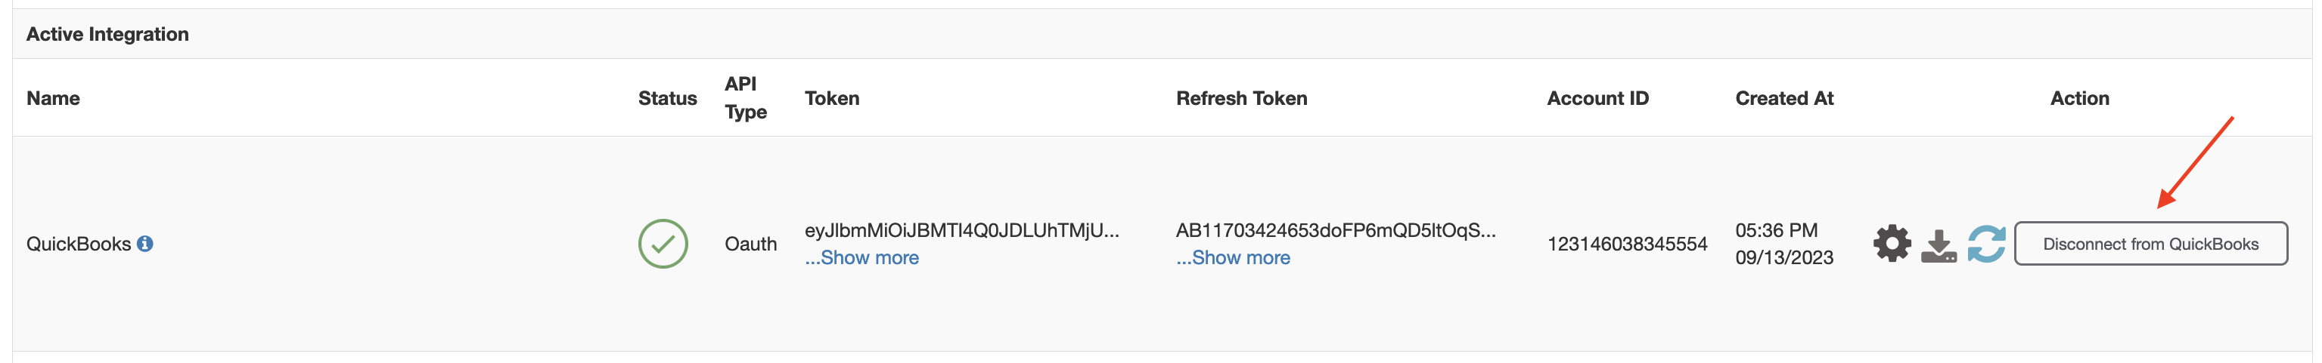Click the info icon beside QuickBooks
The width and height of the screenshot is (2322, 363).
point(145,244)
